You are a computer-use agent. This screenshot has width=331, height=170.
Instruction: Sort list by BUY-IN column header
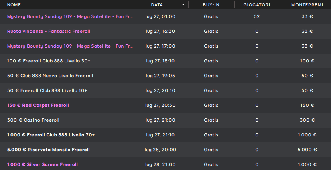coord(211,5)
